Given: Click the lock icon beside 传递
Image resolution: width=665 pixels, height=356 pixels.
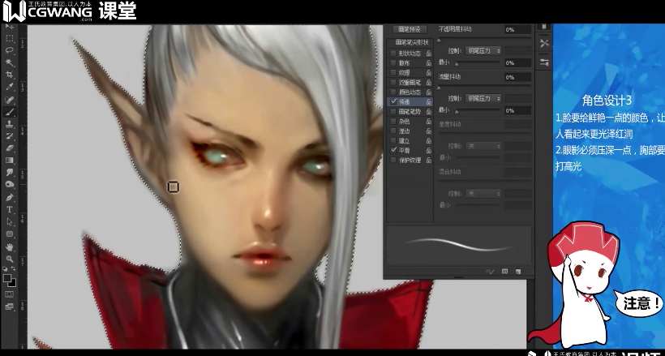Looking at the screenshot, I should [428, 102].
